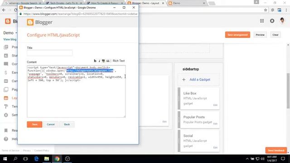This screenshot has width=290, height=163.
Task: Click inside the Content code textarea
Action: (x=76, y=91)
